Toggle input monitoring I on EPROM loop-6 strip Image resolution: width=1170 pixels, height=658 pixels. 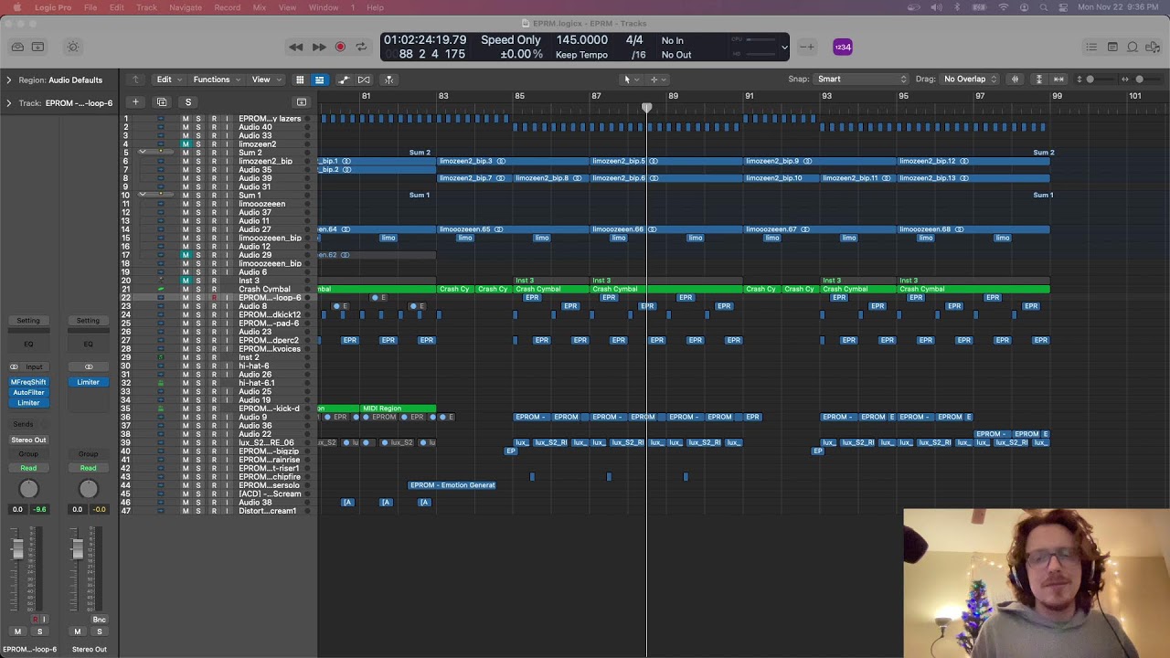pyautogui.click(x=44, y=620)
